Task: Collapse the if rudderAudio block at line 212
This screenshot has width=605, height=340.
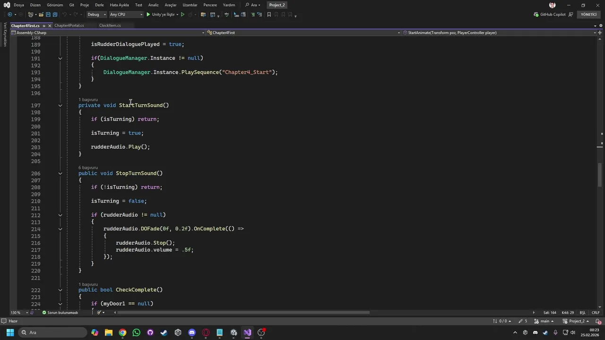Action: click(x=60, y=215)
